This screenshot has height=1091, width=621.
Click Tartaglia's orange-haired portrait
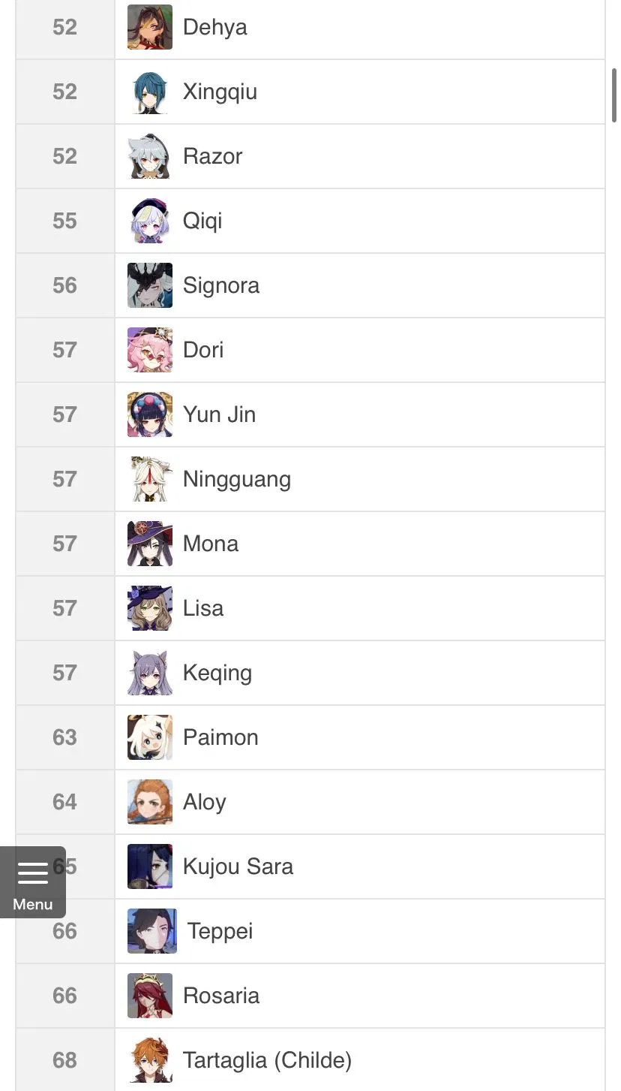coord(150,1060)
